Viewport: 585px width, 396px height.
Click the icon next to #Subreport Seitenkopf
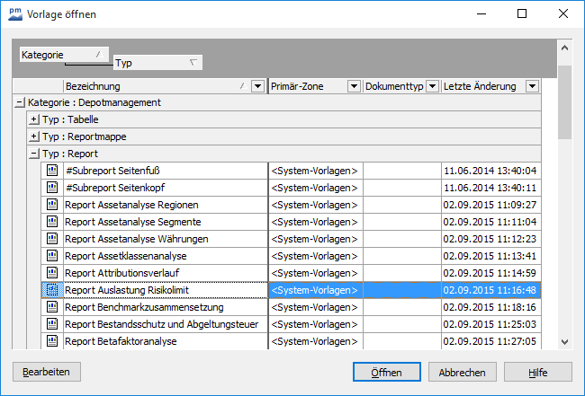(52, 188)
